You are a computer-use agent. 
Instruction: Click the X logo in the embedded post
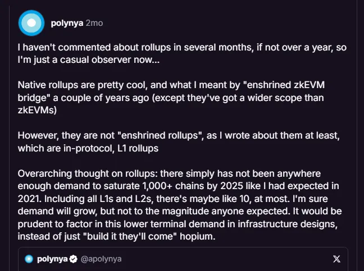(336, 259)
